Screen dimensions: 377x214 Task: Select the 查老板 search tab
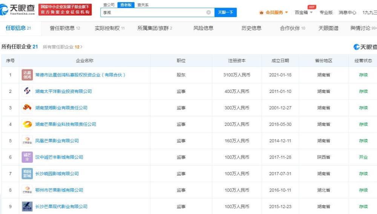point(126,5)
